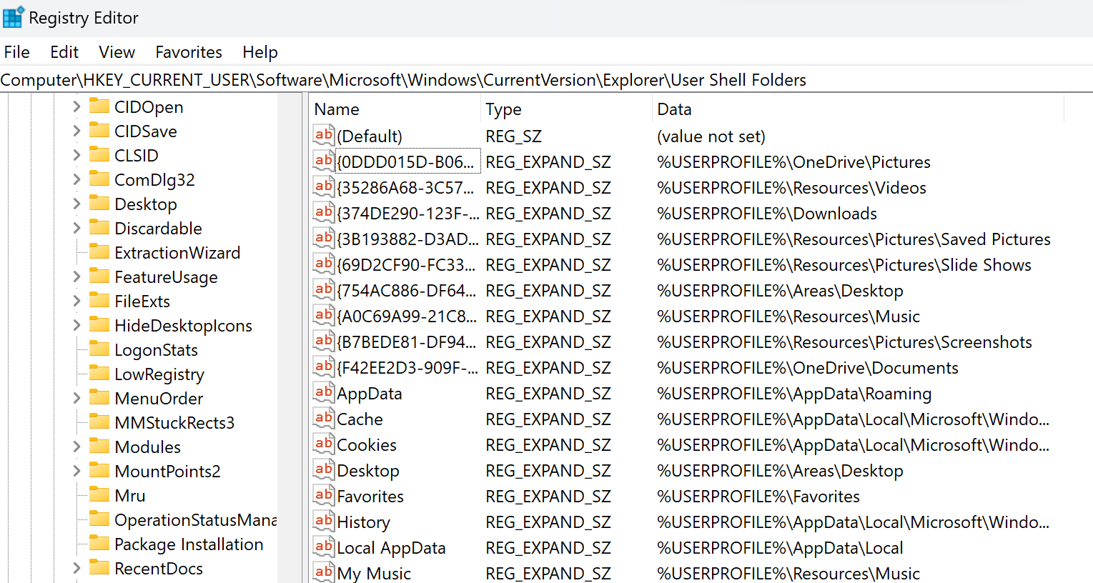Select the string icon of the Favorites value
Screen dimensions: 1093x583
324,496
